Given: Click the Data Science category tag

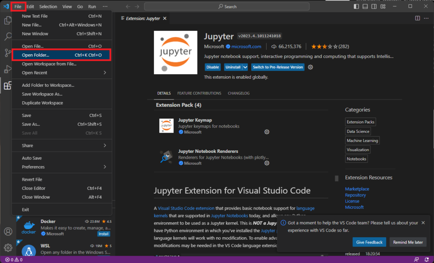Looking at the screenshot, I should click(x=358, y=131).
